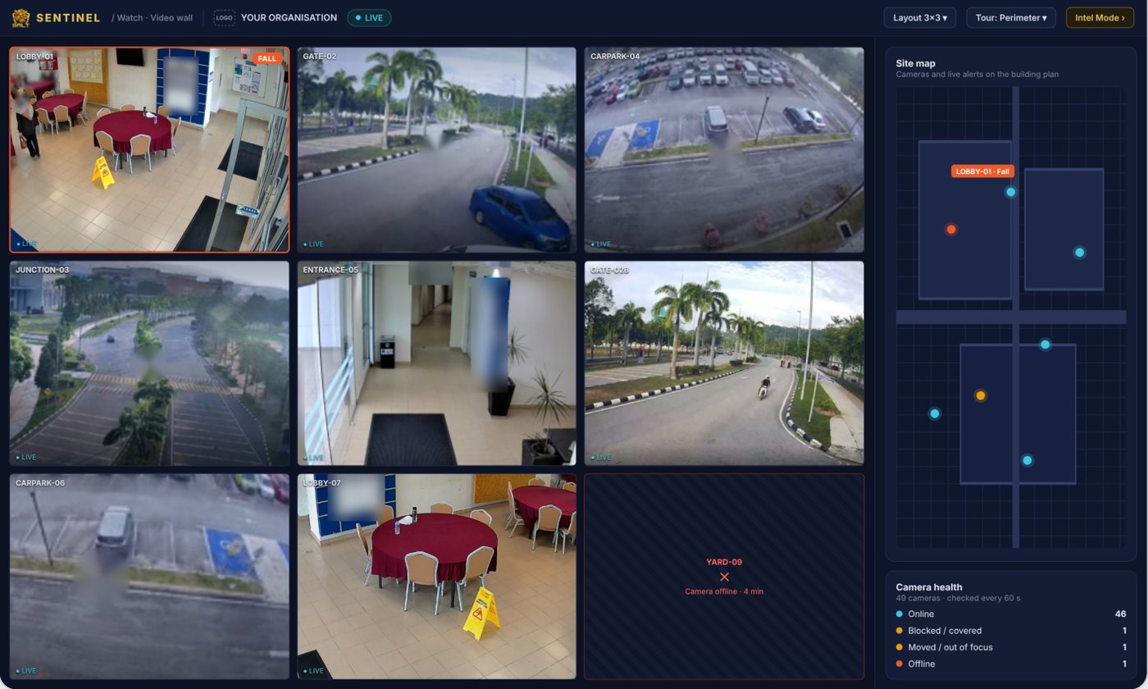Image resolution: width=1148 pixels, height=689 pixels.
Task: Click the LIVE indicator on CARPARK-06 feed
Action: pyautogui.click(x=25, y=670)
